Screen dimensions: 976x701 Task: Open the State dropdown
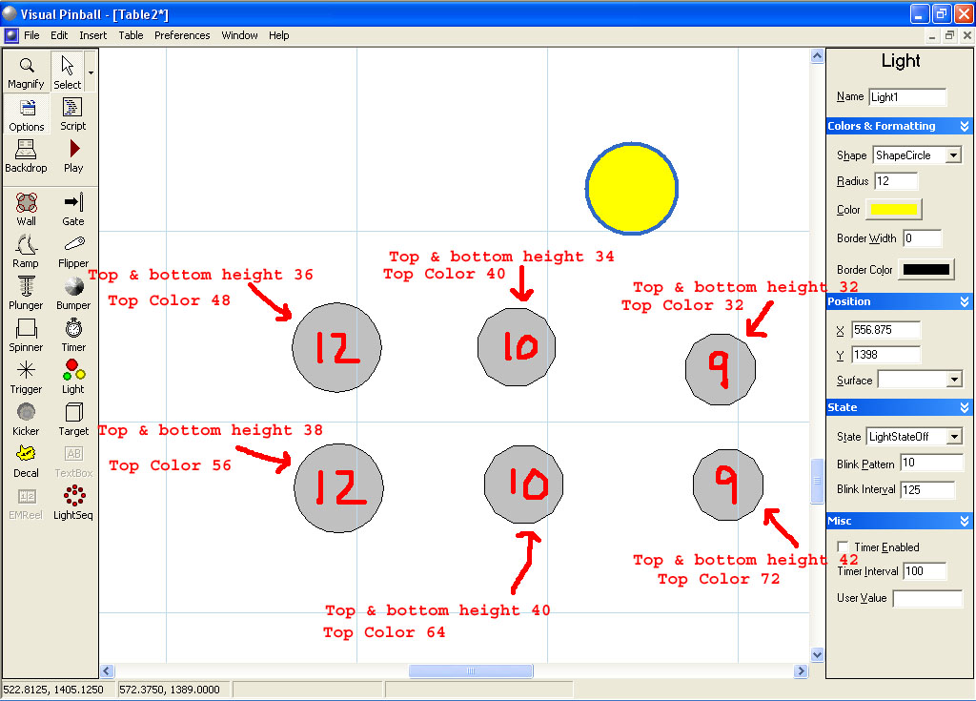point(953,437)
